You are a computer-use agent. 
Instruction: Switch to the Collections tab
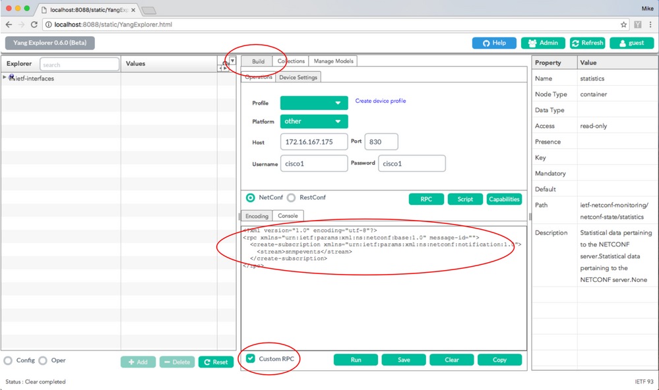(291, 61)
